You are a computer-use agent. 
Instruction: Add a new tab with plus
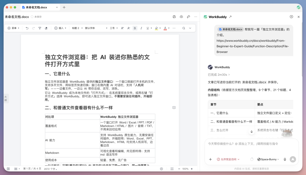[64, 7]
